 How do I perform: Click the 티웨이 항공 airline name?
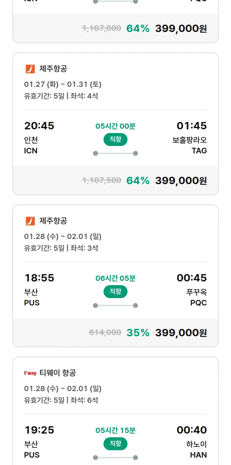pyautogui.click(x=58, y=373)
